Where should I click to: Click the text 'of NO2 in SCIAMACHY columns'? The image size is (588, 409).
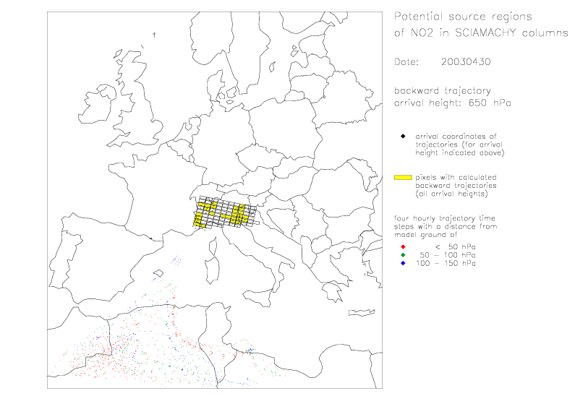coord(481,33)
